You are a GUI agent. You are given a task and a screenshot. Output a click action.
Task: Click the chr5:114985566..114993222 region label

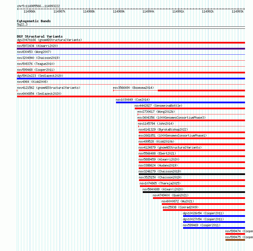point(38,6)
